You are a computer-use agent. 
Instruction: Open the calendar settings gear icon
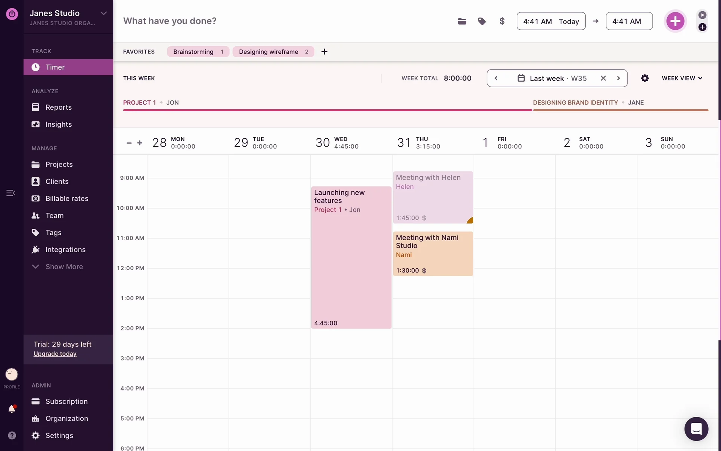[645, 78]
